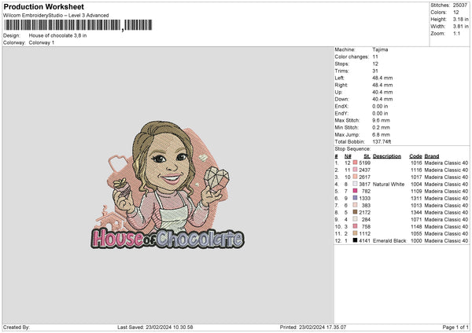Click the 'EndY:' label
The width and height of the screenshot is (472, 333).
pyautogui.click(x=341, y=113)
